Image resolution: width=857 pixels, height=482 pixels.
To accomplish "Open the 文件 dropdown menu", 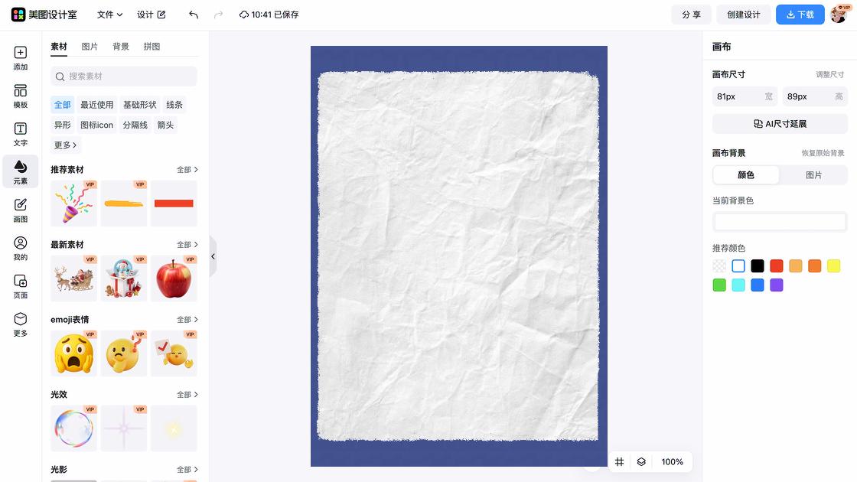I will [109, 15].
